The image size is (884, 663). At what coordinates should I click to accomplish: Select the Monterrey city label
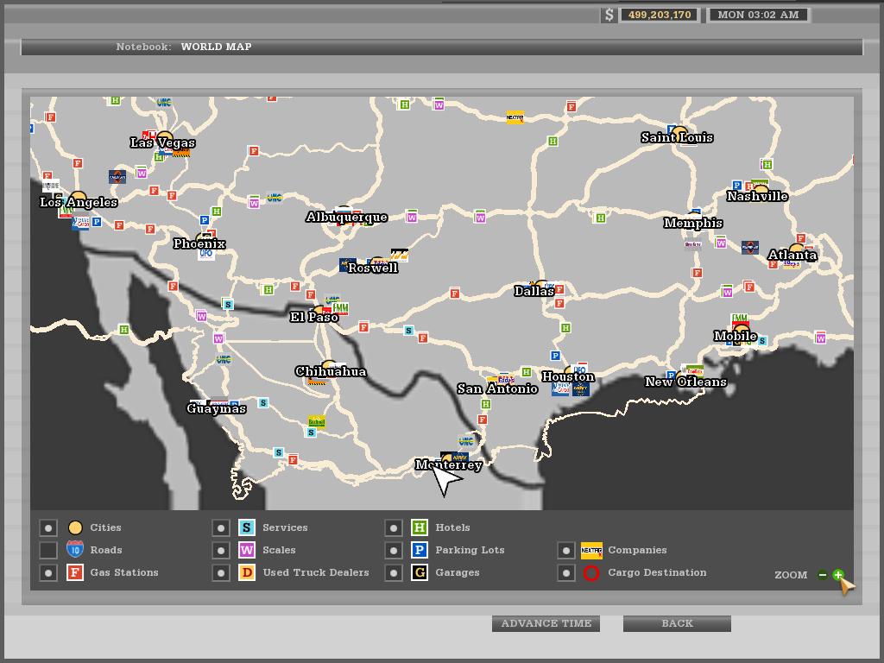448,464
